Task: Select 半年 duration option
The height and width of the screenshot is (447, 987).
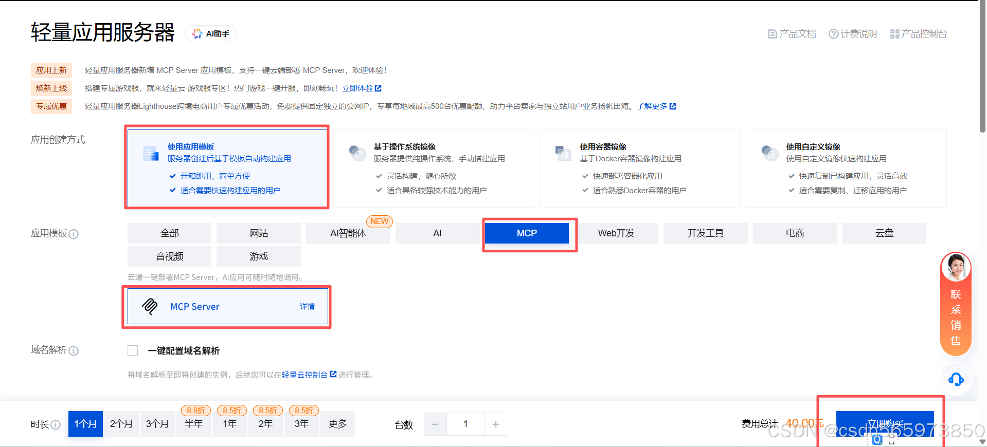Action: click(193, 424)
